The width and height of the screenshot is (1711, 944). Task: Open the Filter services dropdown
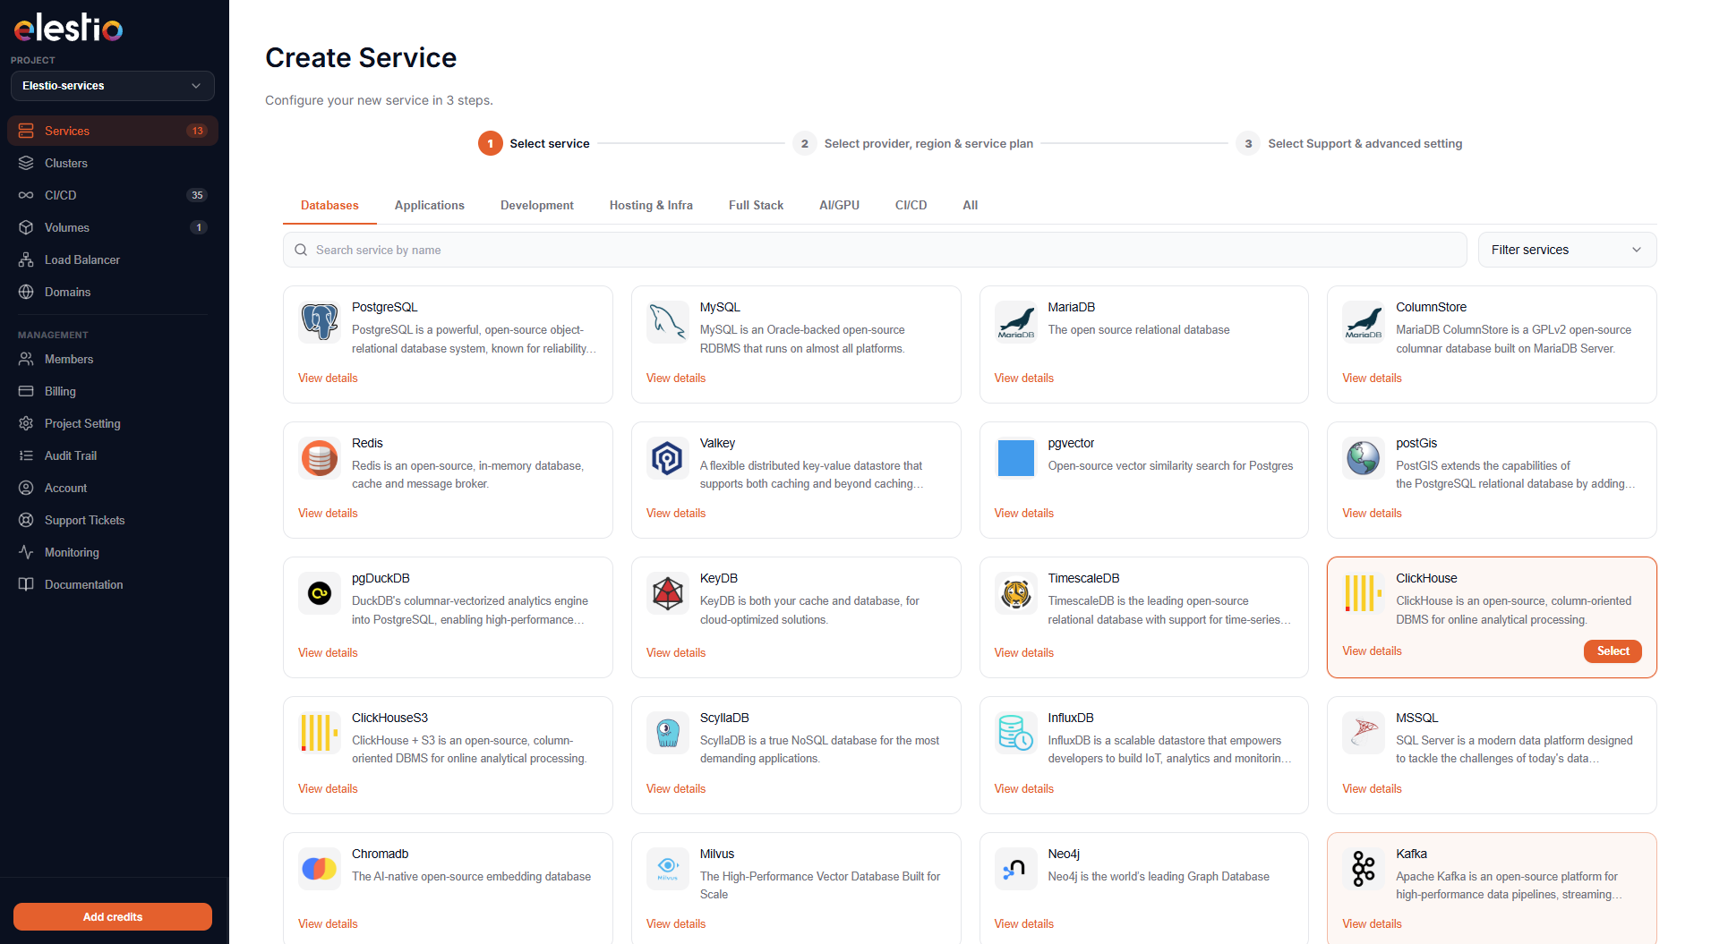1567,250
